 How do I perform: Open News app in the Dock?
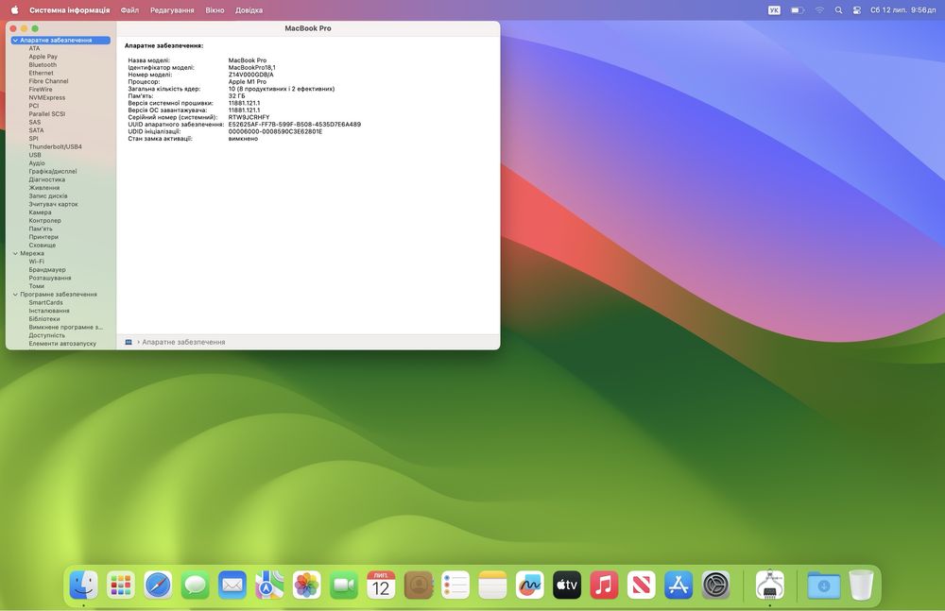[642, 585]
